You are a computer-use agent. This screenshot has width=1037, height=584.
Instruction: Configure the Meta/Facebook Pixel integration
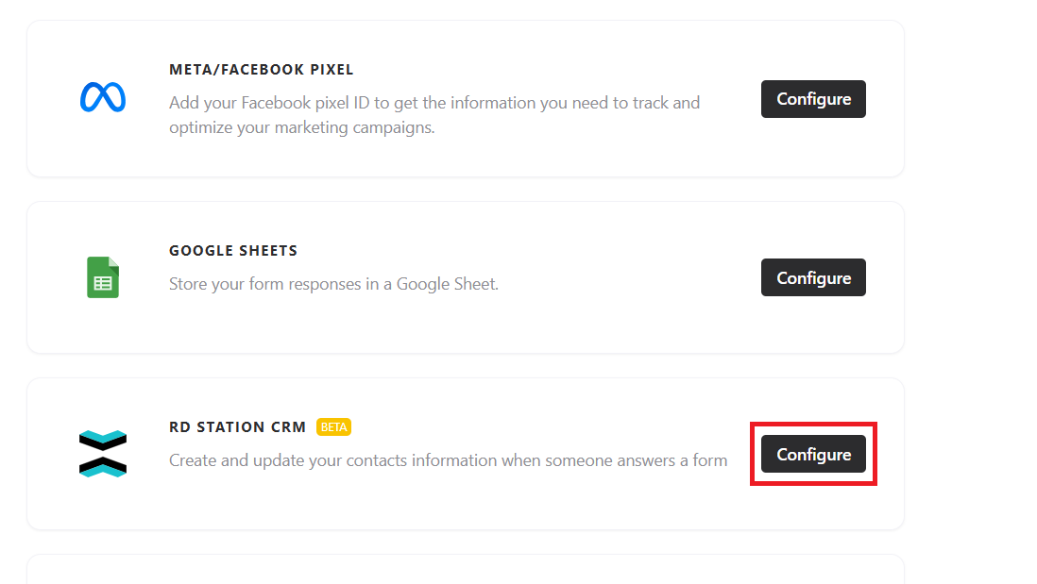[813, 99]
